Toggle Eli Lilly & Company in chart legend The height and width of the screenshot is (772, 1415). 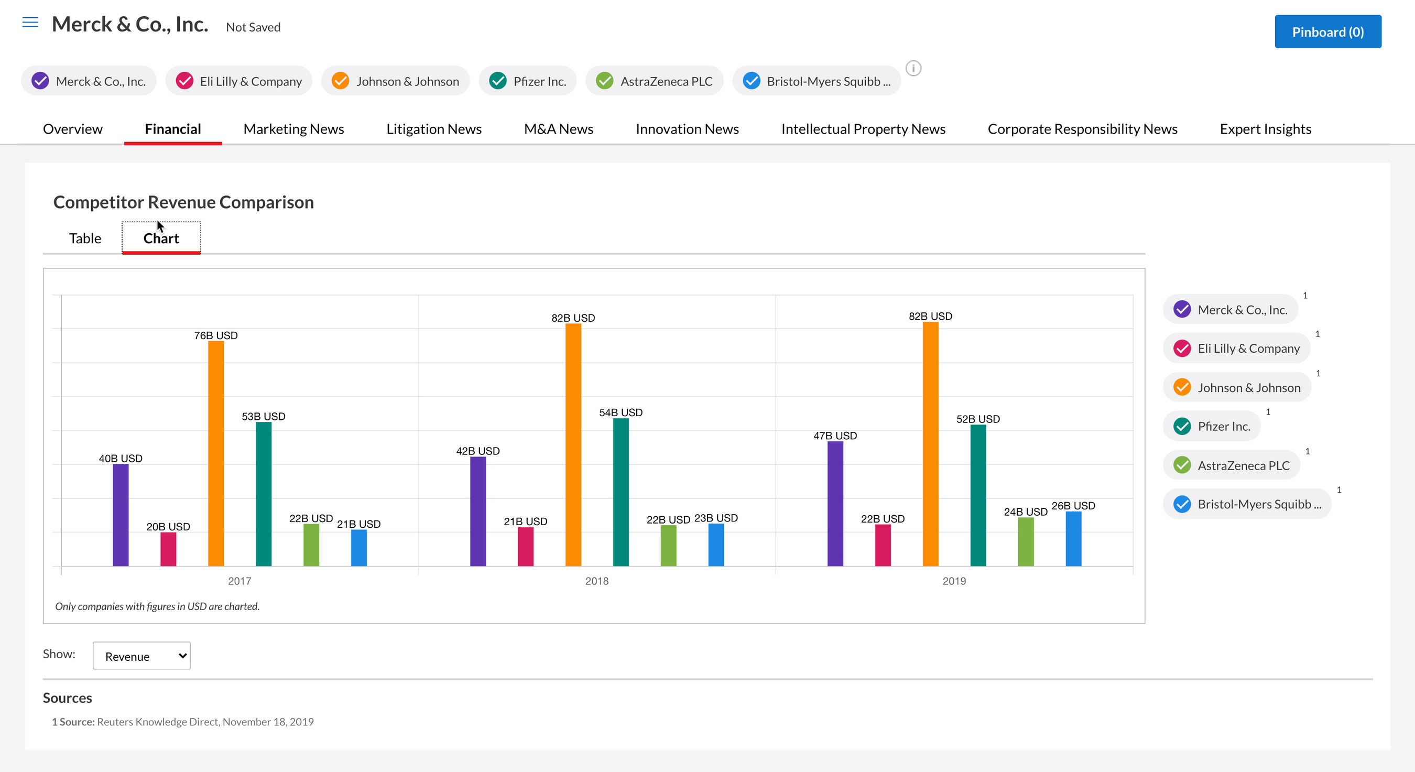[1236, 349]
